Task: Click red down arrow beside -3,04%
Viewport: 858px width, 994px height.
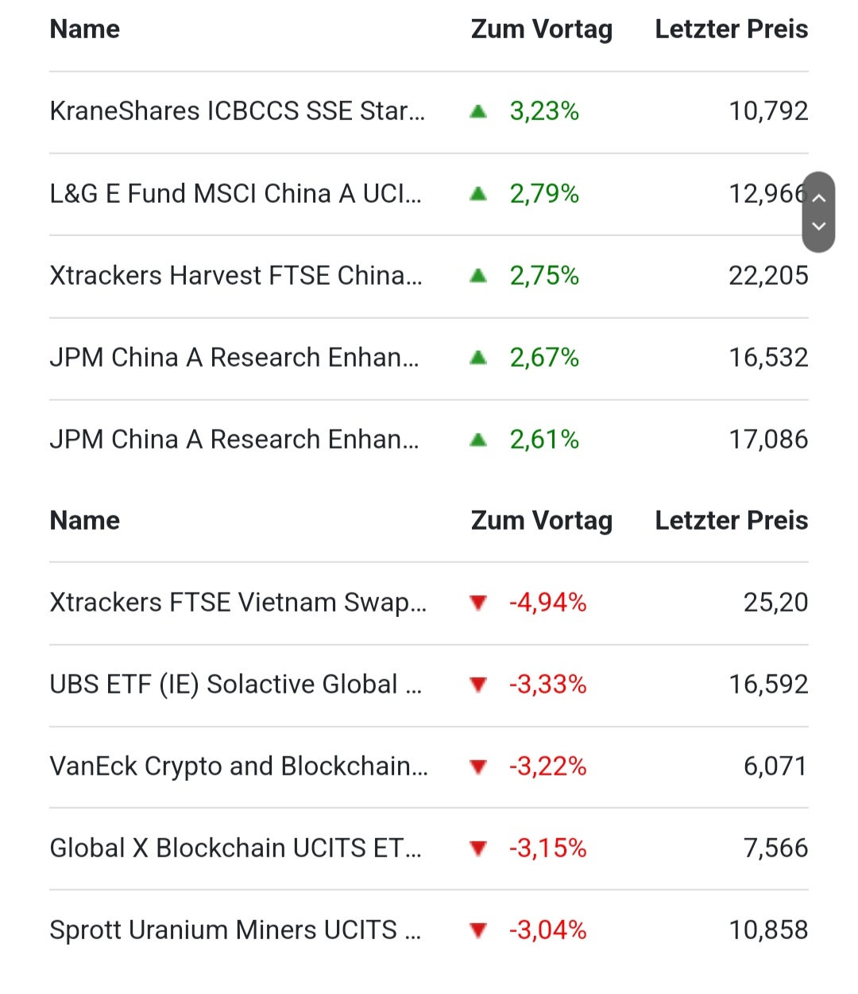Action: click(478, 930)
